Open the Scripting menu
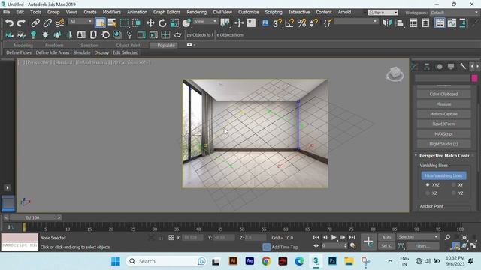The height and width of the screenshot is (270, 481). click(x=274, y=12)
